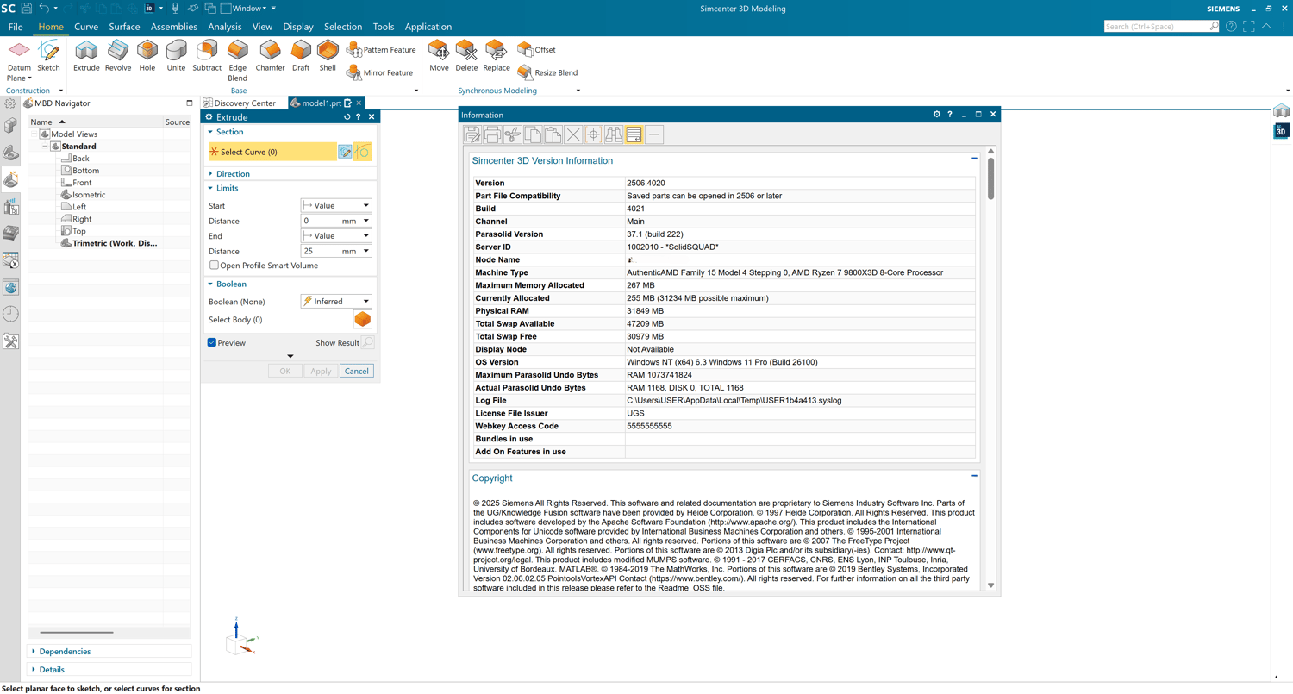The image size is (1293, 694).
Task: Click the Unite boolean tool
Action: (x=176, y=56)
